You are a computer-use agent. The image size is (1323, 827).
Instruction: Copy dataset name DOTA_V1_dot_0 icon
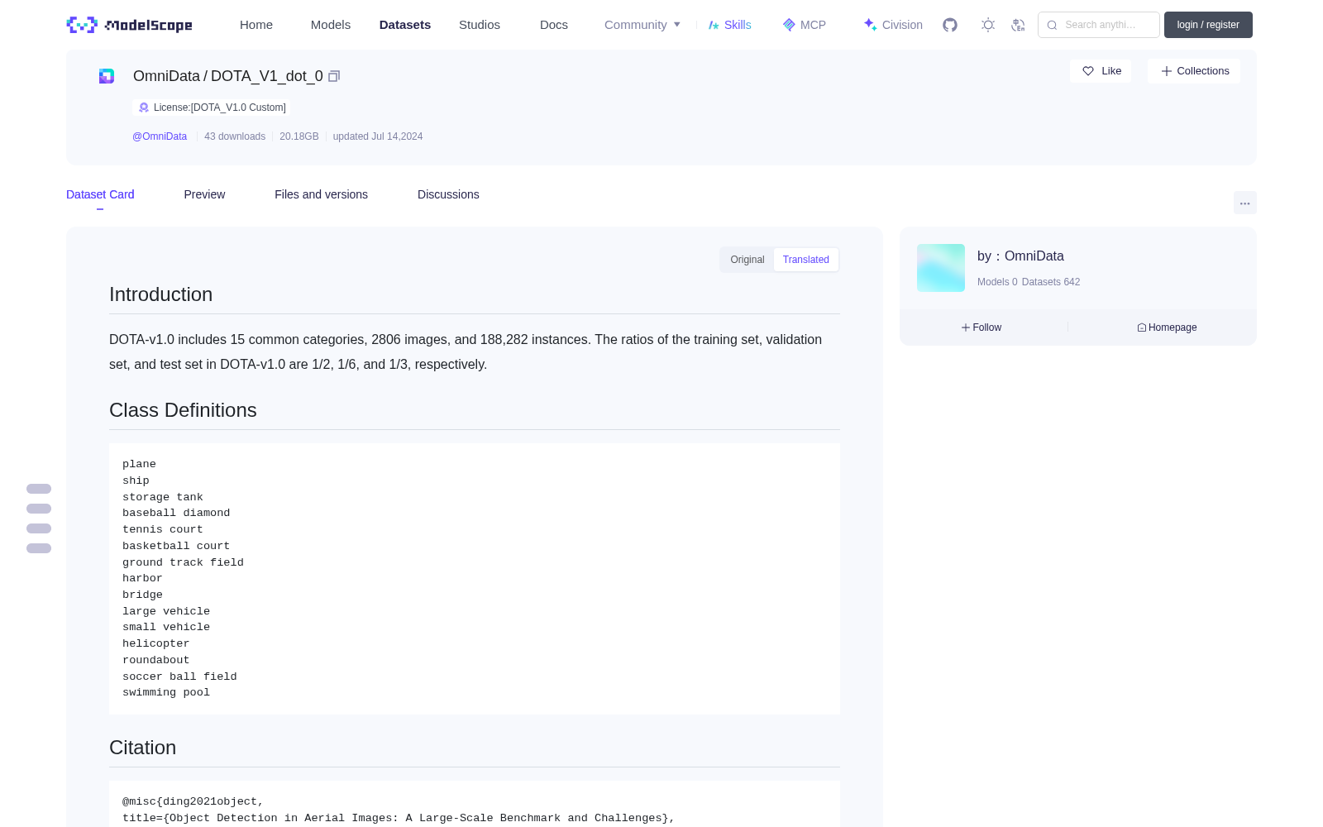click(x=334, y=76)
